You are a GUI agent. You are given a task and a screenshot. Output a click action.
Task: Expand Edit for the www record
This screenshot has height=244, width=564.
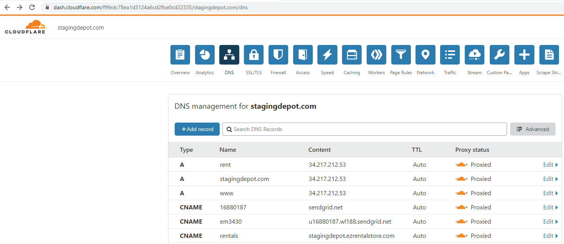(551, 193)
